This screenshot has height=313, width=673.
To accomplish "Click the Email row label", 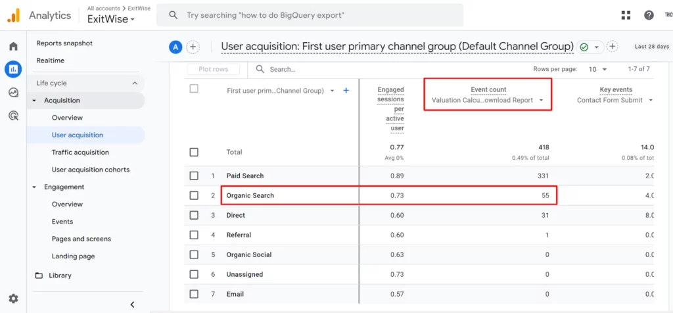I will point(235,294).
